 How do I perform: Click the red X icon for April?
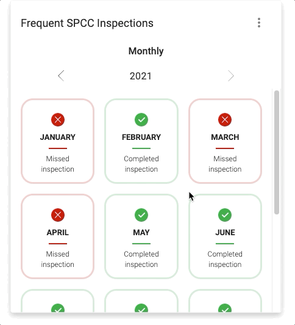coord(58,215)
